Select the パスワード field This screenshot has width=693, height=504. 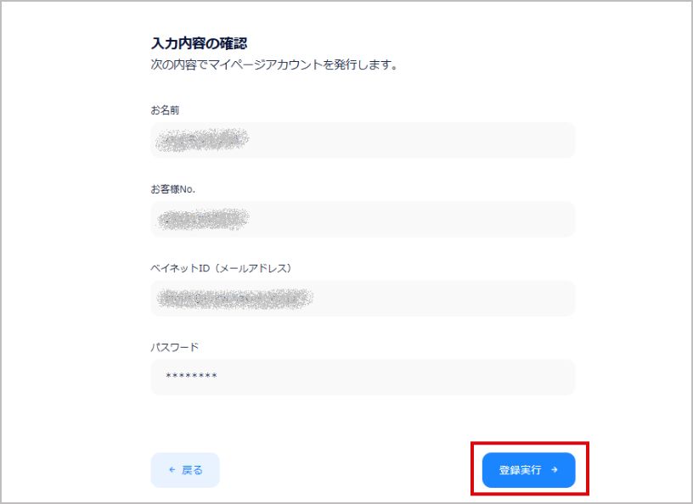point(363,378)
